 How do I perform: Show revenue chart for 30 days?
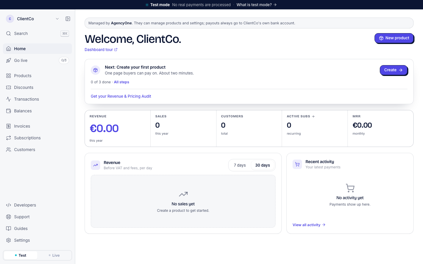tap(263, 165)
